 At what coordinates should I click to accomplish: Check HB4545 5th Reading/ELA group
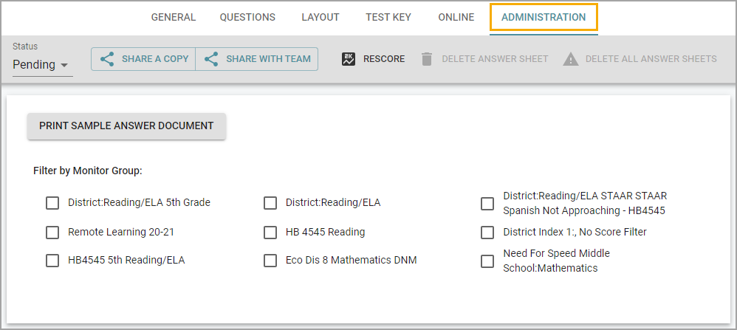[52, 261]
